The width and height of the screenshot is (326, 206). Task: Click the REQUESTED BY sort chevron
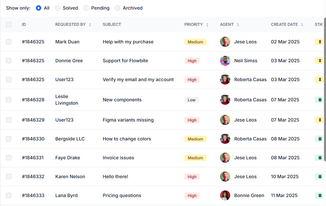(x=90, y=24)
